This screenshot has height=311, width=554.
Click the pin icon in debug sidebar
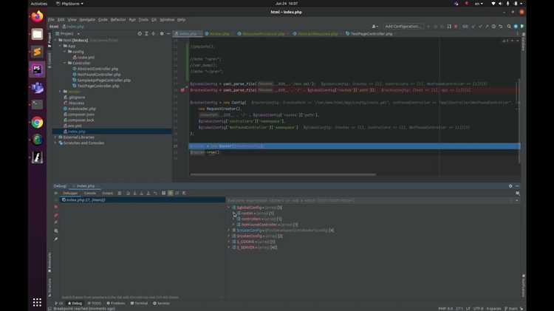click(56, 239)
